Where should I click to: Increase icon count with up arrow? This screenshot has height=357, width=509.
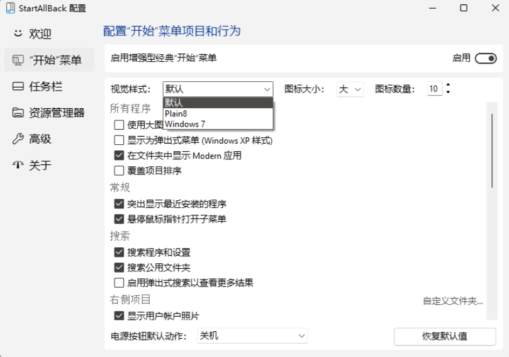(x=448, y=85)
